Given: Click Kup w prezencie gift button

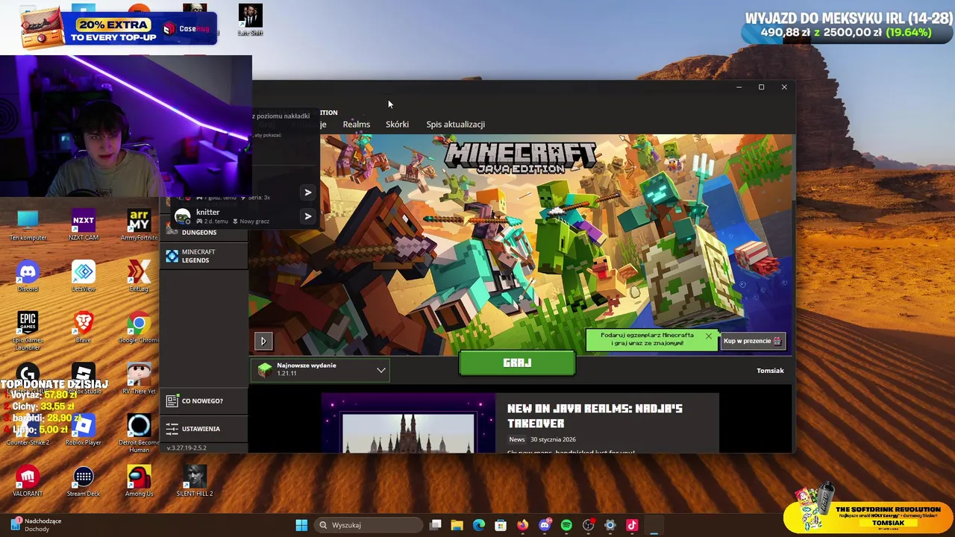Looking at the screenshot, I should pyautogui.click(x=753, y=341).
